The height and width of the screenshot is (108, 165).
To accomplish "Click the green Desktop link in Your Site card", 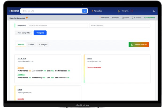I will [x=21, y=74].
